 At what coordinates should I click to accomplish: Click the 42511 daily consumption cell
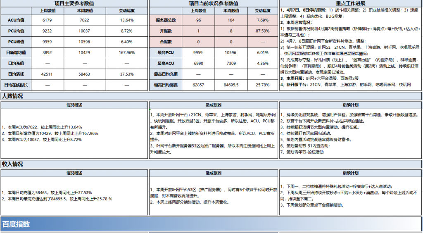pyautogui.click(x=47, y=74)
